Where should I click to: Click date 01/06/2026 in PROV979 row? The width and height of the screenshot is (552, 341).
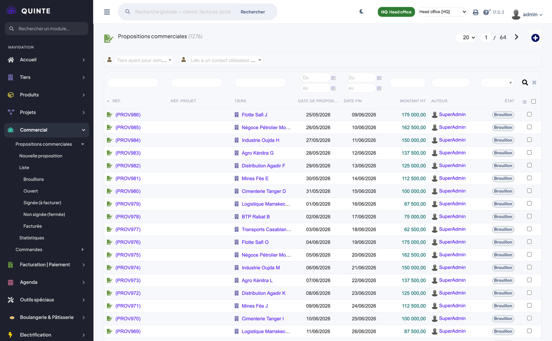click(318, 204)
